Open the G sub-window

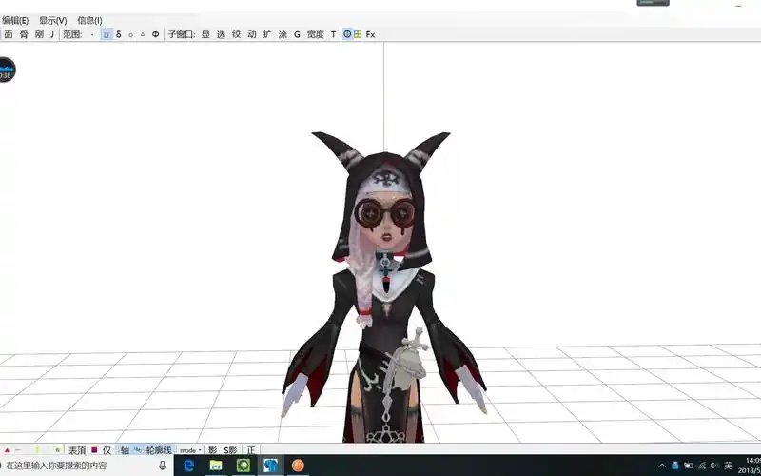(x=297, y=34)
